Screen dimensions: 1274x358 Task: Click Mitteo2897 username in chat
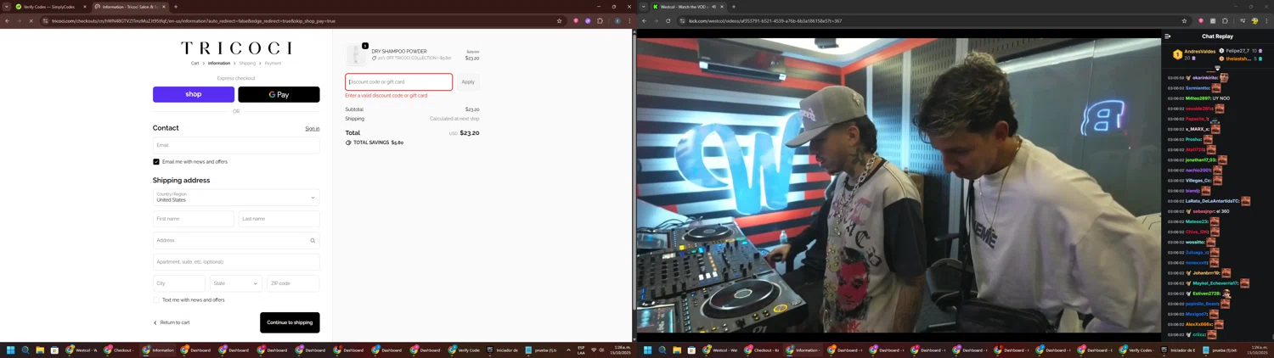point(1198,98)
